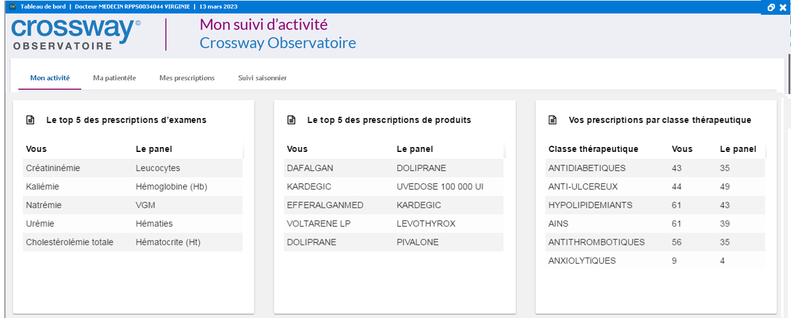
Task: Select the Mon activité tab
Action: [x=50, y=78]
